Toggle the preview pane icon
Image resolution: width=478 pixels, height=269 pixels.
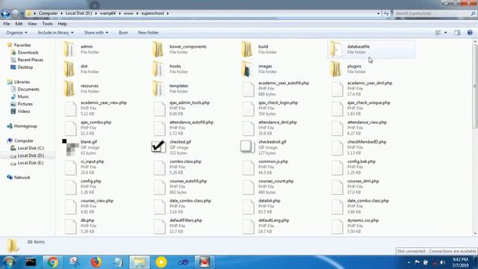click(457, 33)
